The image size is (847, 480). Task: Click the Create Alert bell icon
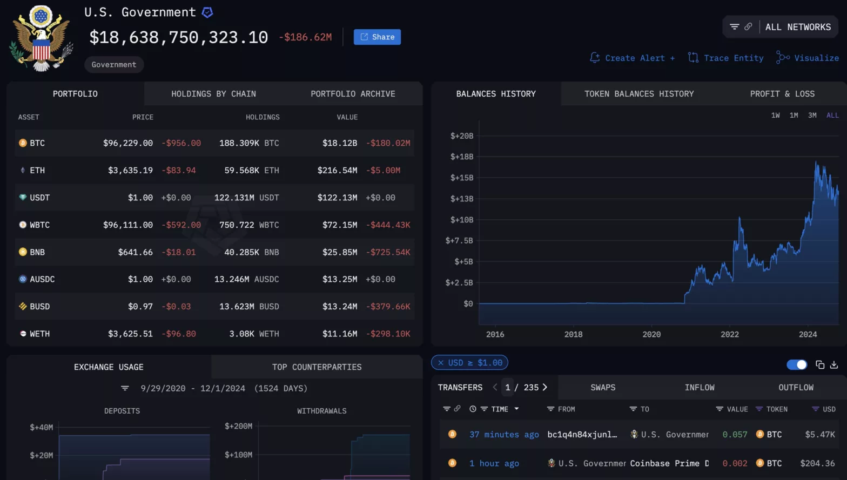point(595,57)
